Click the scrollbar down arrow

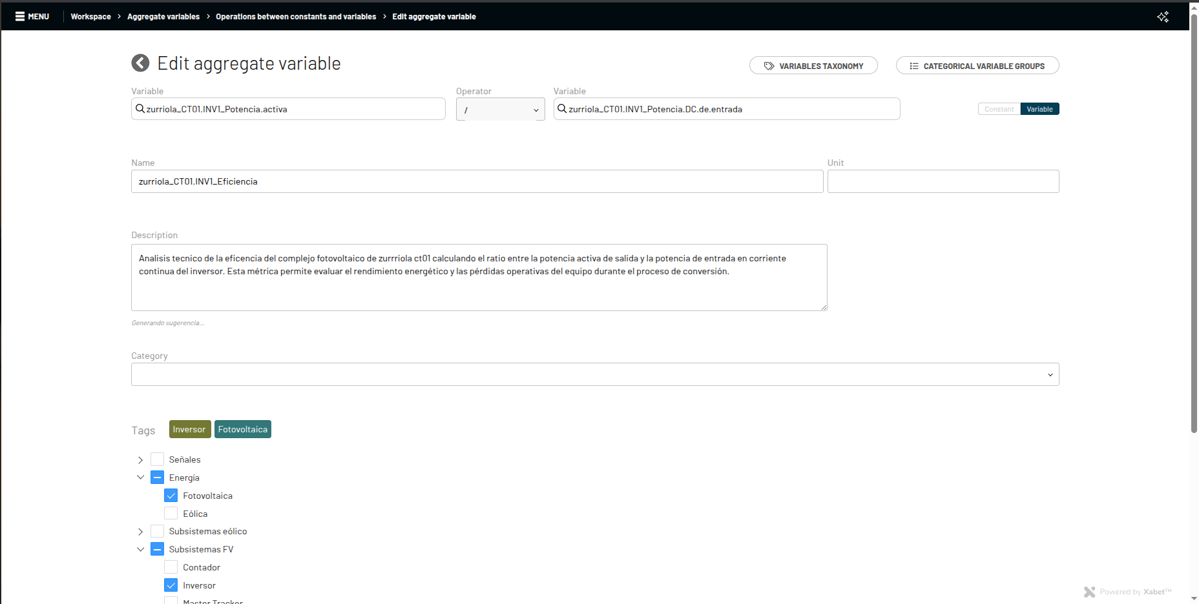[x=1194, y=598]
